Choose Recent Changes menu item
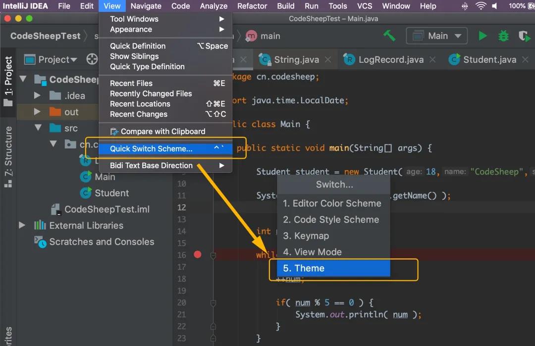535x346 pixels. 165,114
